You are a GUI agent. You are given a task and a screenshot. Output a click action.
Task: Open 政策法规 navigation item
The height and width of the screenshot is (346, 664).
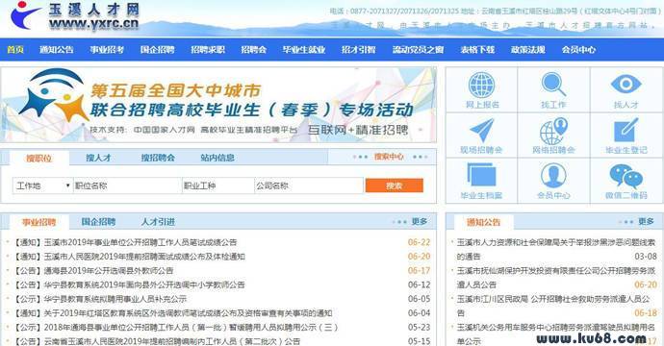[x=528, y=49]
